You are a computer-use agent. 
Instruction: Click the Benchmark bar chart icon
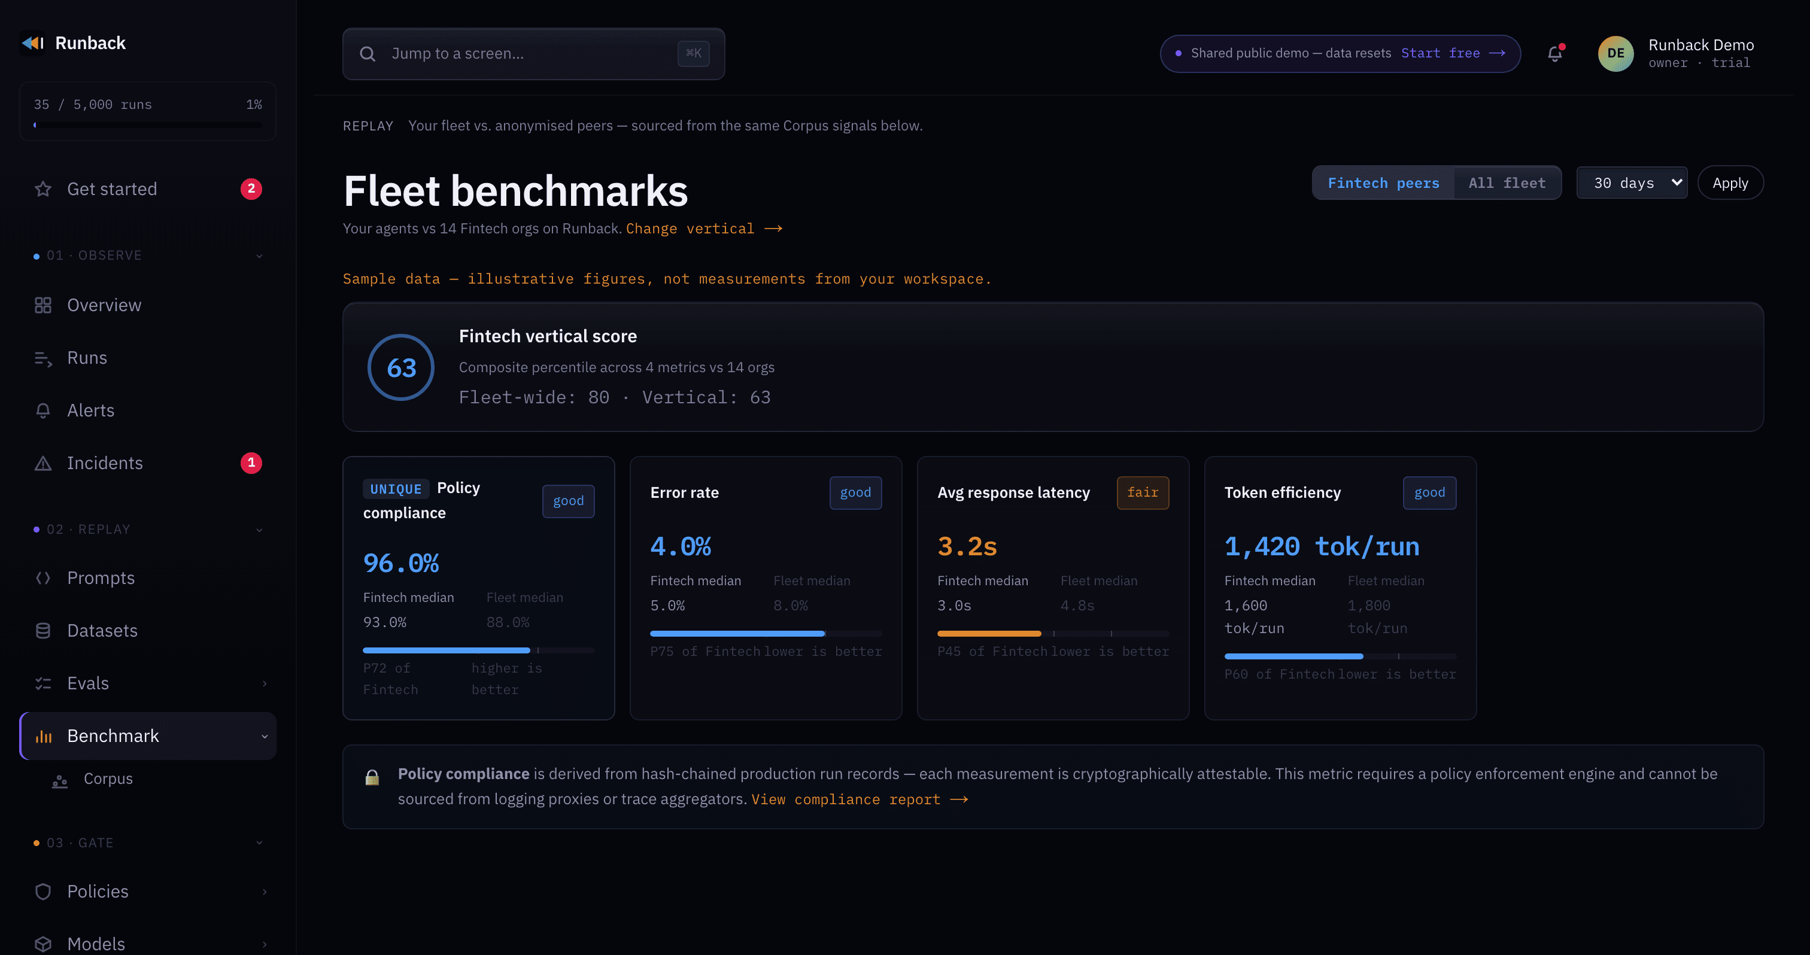click(44, 736)
